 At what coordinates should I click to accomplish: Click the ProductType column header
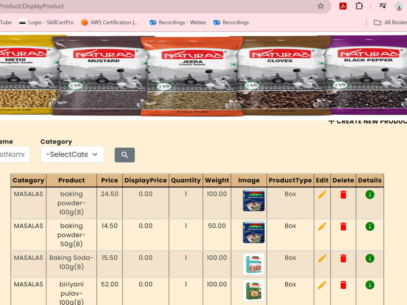290,181
